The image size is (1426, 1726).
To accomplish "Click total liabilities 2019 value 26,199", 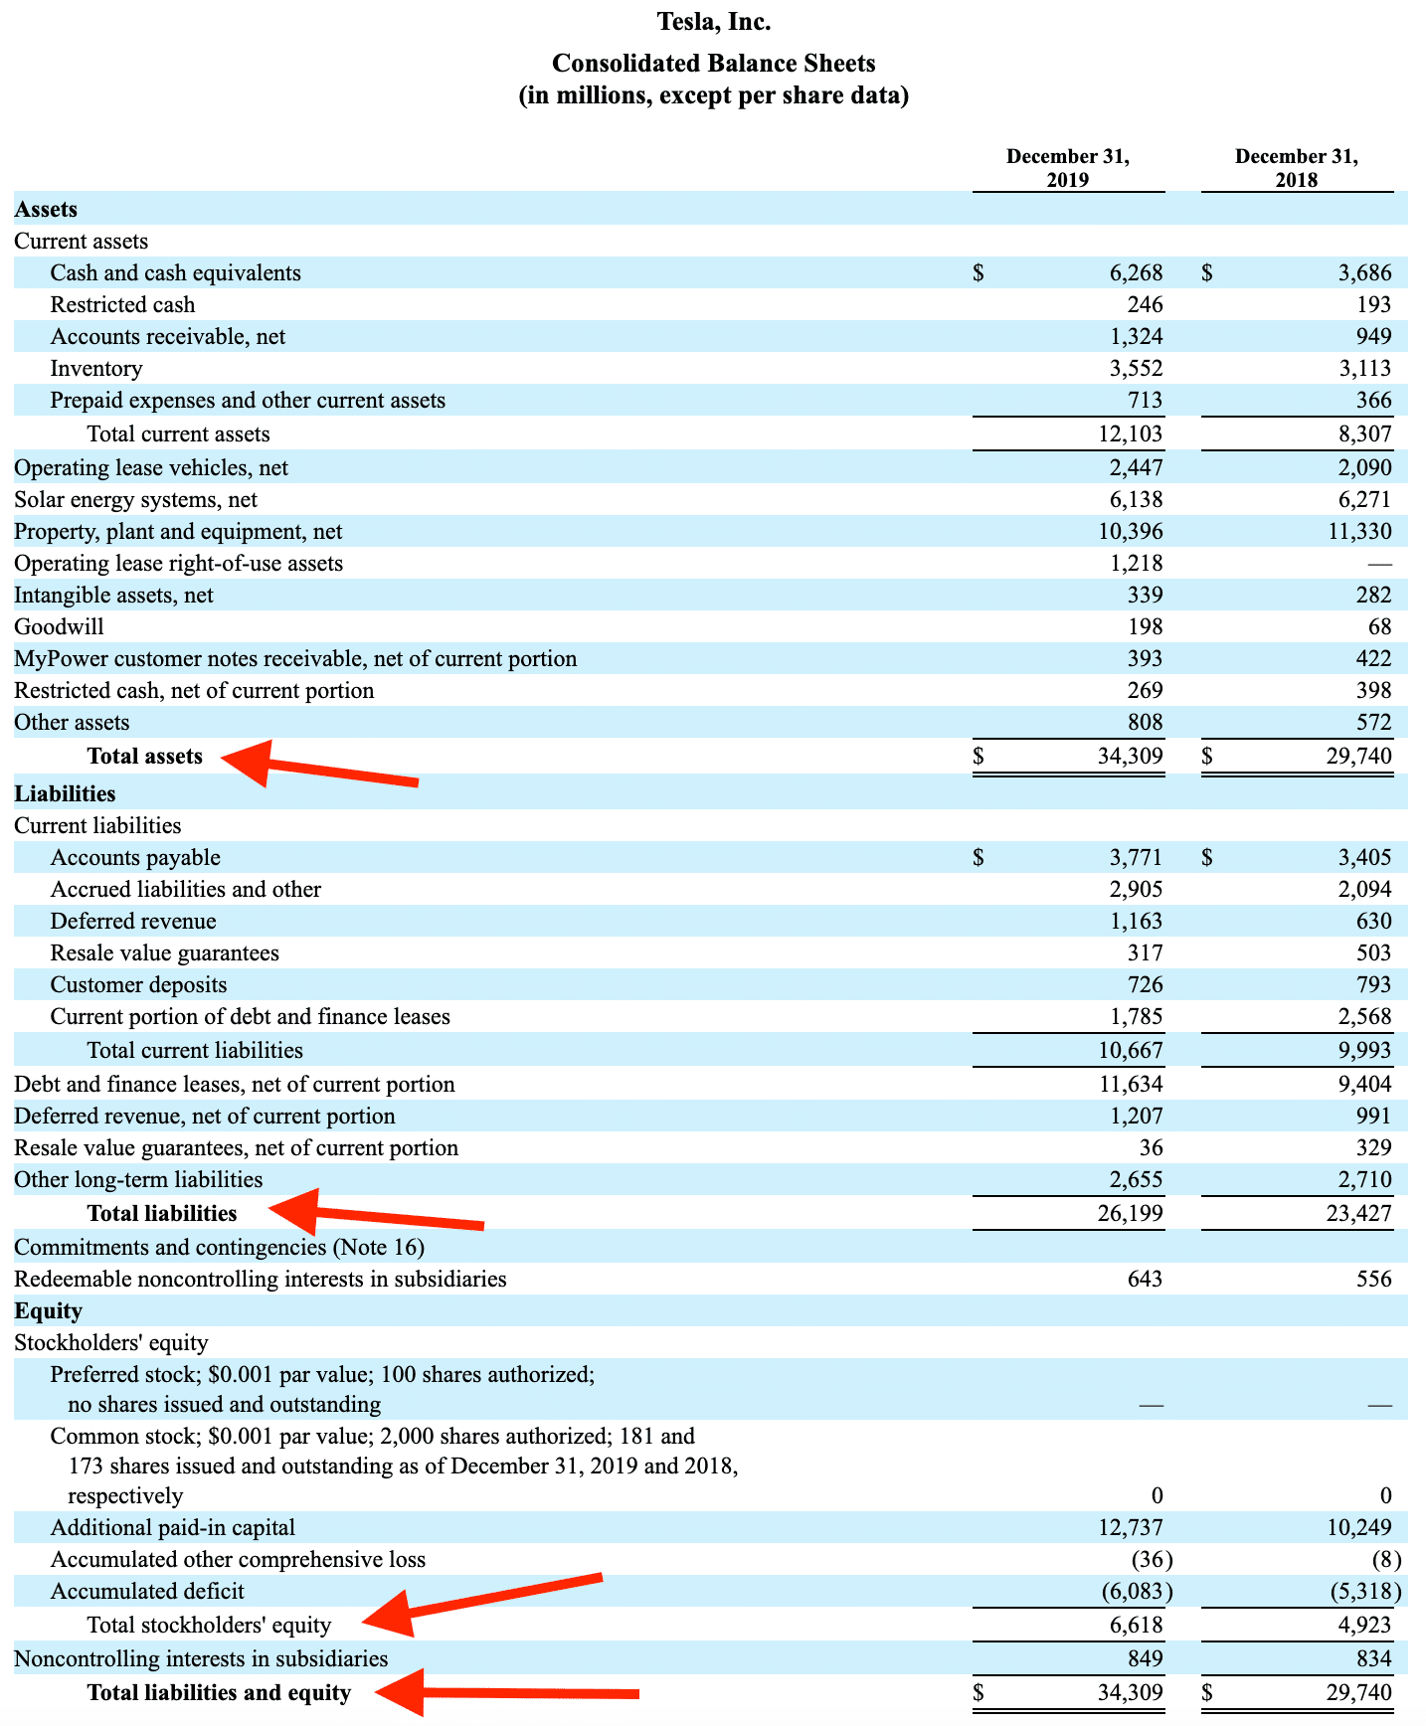I will [1130, 1213].
